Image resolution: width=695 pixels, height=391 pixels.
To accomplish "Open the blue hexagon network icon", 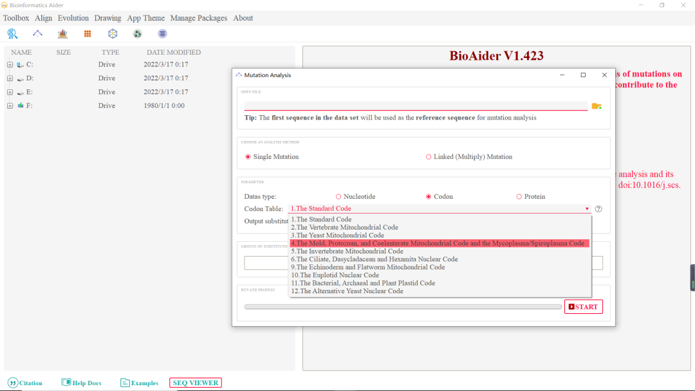I will click(113, 33).
